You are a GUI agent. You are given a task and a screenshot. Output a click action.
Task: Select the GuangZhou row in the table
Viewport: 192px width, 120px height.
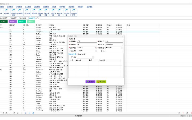click(x=80, y=32)
